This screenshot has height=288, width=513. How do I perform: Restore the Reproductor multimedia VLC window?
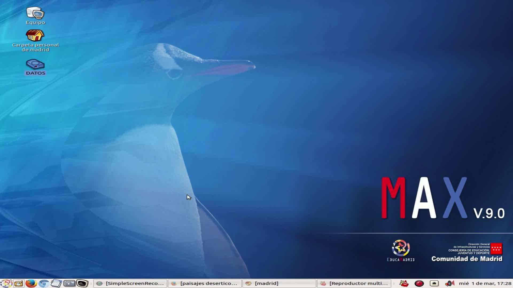354,283
